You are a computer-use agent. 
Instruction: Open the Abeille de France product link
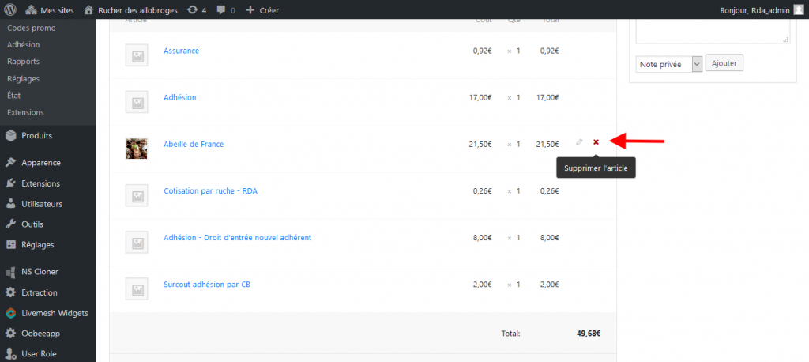pos(194,144)
